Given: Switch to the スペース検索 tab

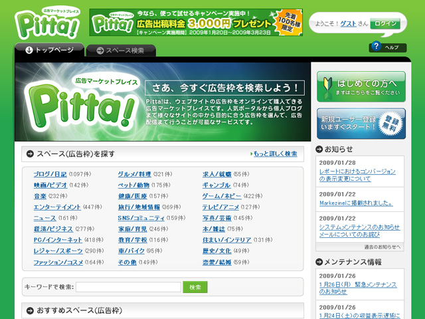Looking at the screenshot, I should tap(121, 51).
